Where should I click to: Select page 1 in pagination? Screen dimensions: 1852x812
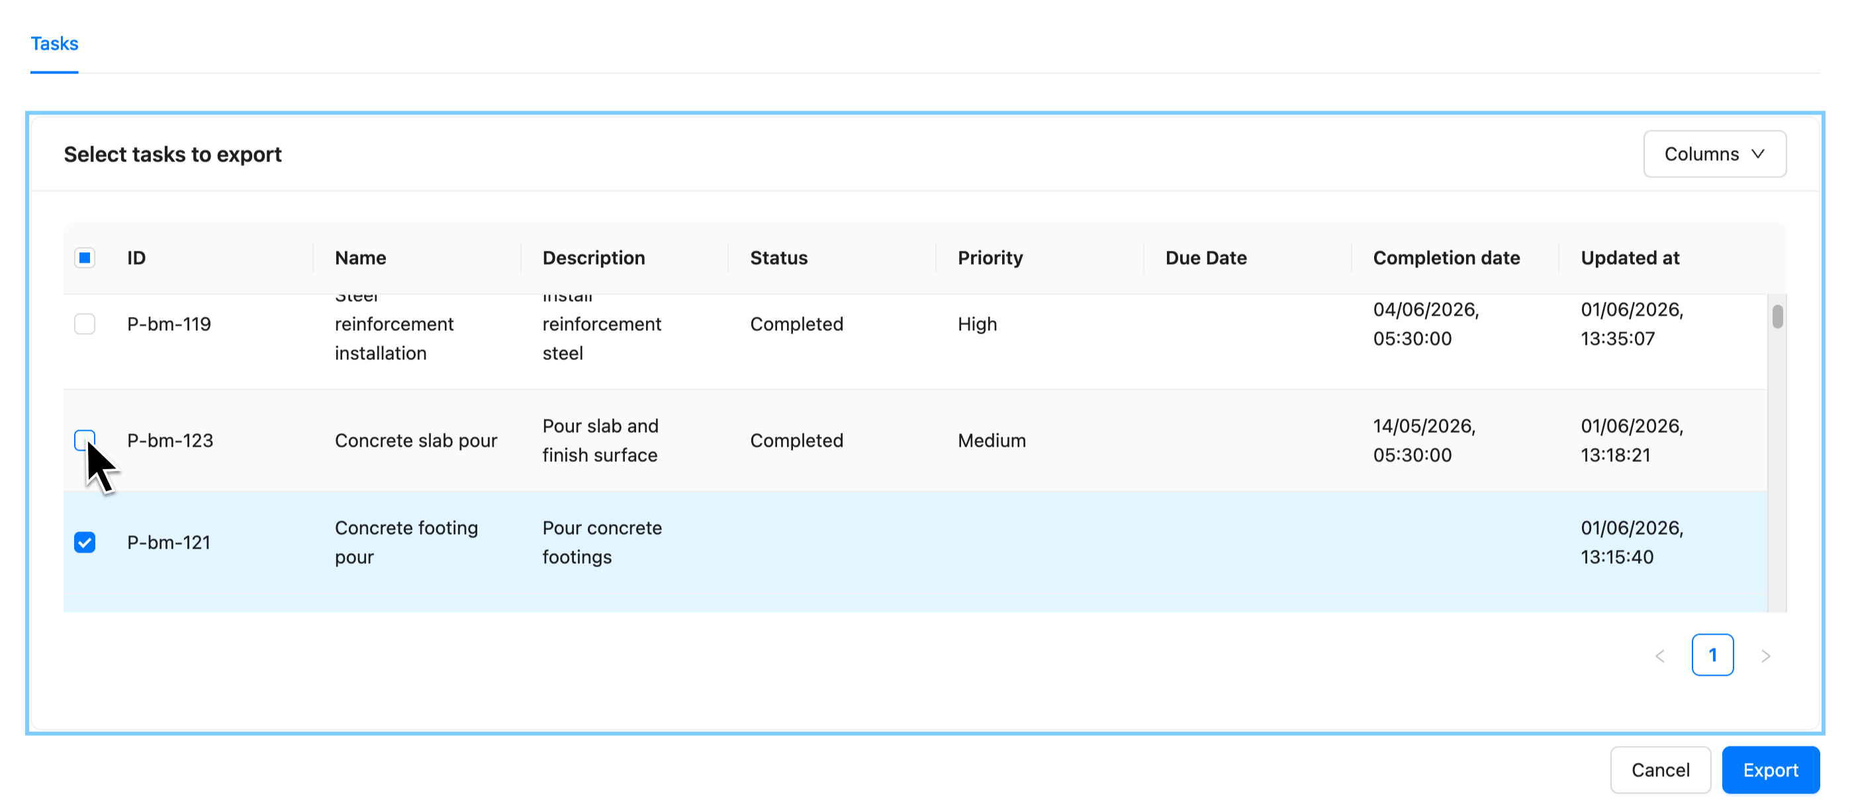click(x=1712, y=654)
